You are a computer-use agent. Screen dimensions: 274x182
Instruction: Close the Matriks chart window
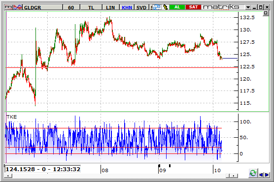[267, 7]
